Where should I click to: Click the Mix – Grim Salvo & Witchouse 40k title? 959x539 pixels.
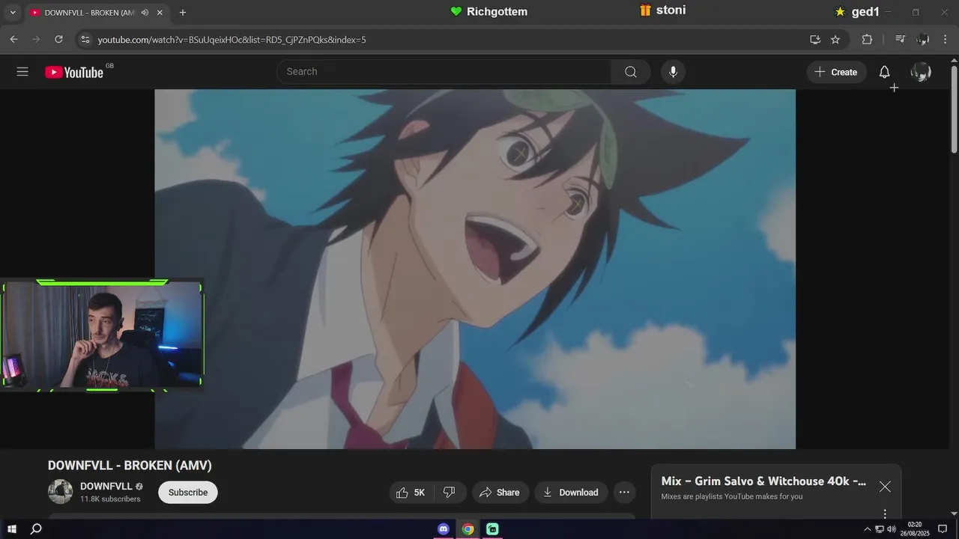(x=763, y=481)
